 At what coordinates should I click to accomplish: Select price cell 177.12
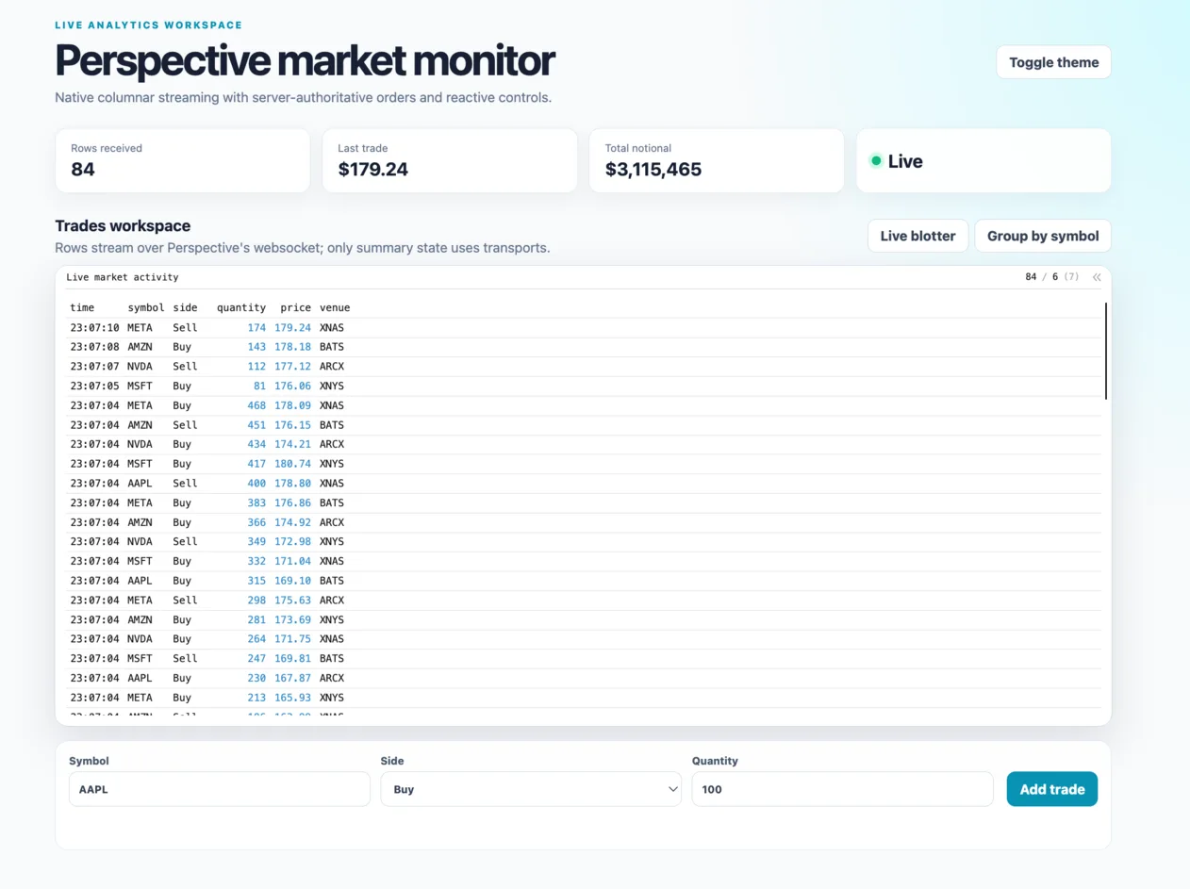tap(292, 367)
